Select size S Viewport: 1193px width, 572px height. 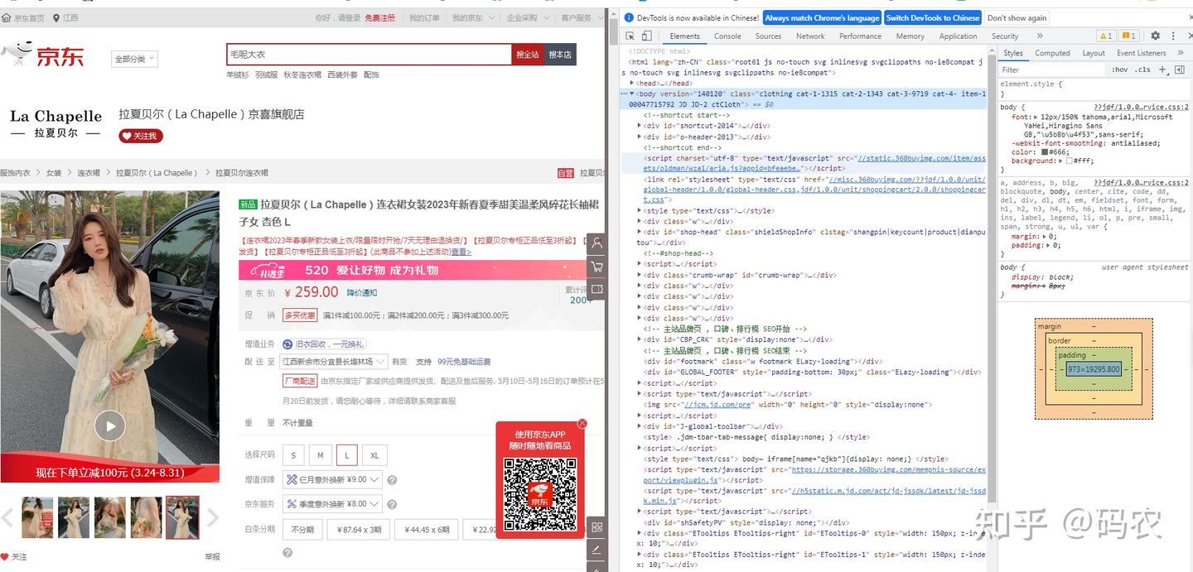(x=293, y=455)
